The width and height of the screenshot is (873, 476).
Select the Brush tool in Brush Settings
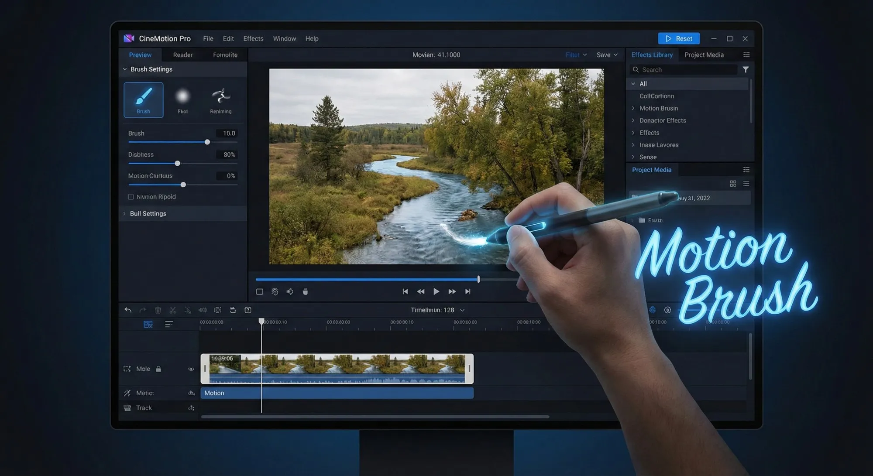(143, 100)
